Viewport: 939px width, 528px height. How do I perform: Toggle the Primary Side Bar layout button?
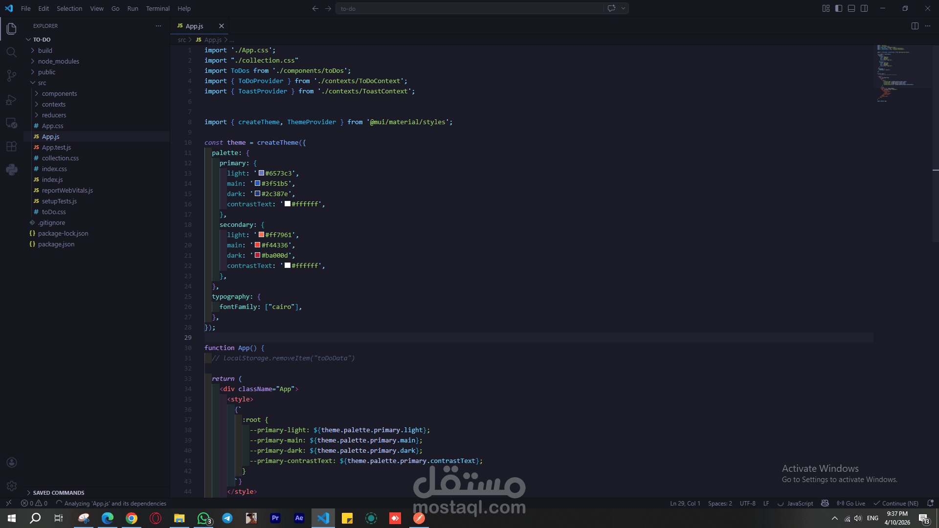[x=839, y=8]
